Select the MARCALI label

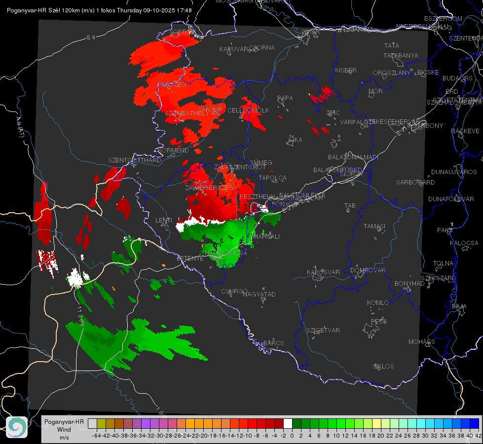265,237
